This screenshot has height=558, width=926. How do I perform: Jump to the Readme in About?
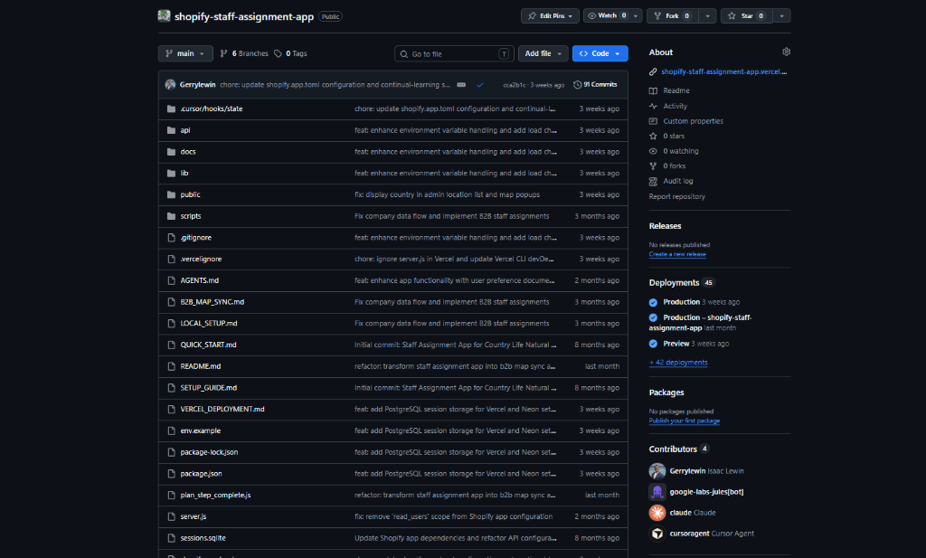pyautogui.click(x=676, y=91)
